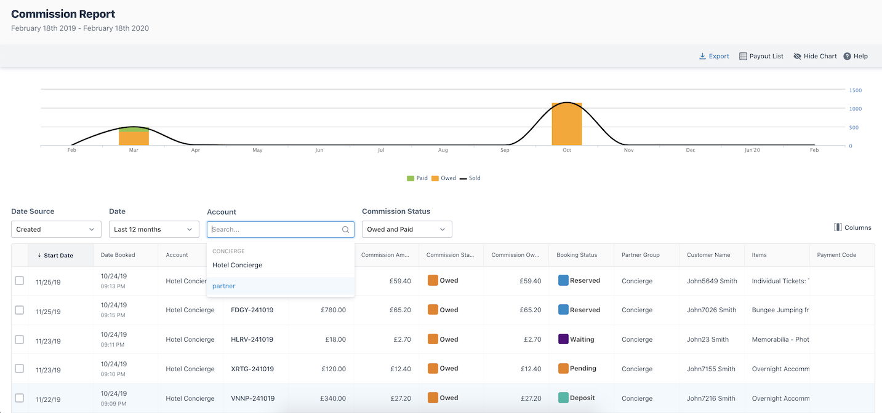Image resolution: width=882 pixels, height=413 pixels.
Task: Sort by Commission Status column header
Action: (x=451, y=255)
